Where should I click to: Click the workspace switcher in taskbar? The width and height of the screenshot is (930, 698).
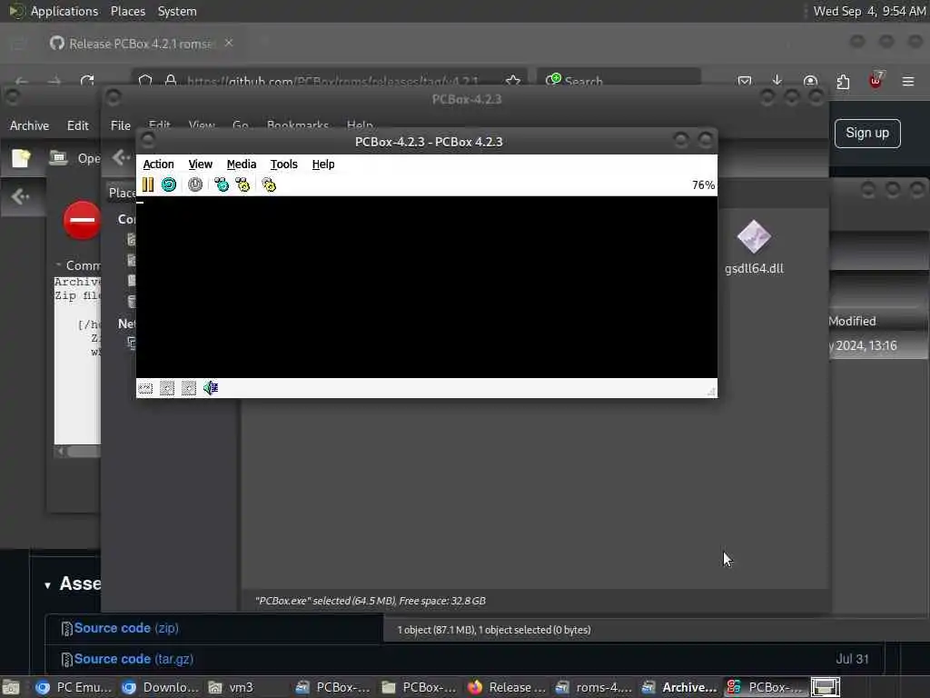[825, 687]
